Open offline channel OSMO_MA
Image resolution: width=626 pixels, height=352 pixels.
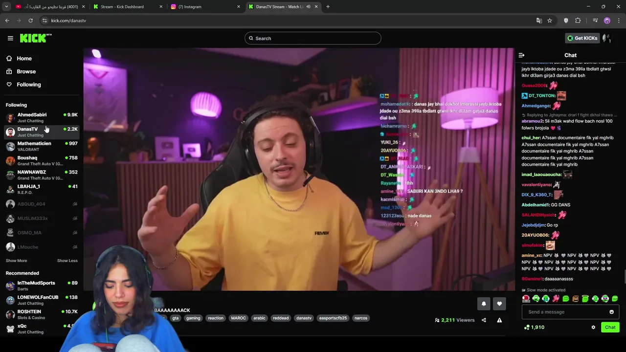tap(42, 233)
